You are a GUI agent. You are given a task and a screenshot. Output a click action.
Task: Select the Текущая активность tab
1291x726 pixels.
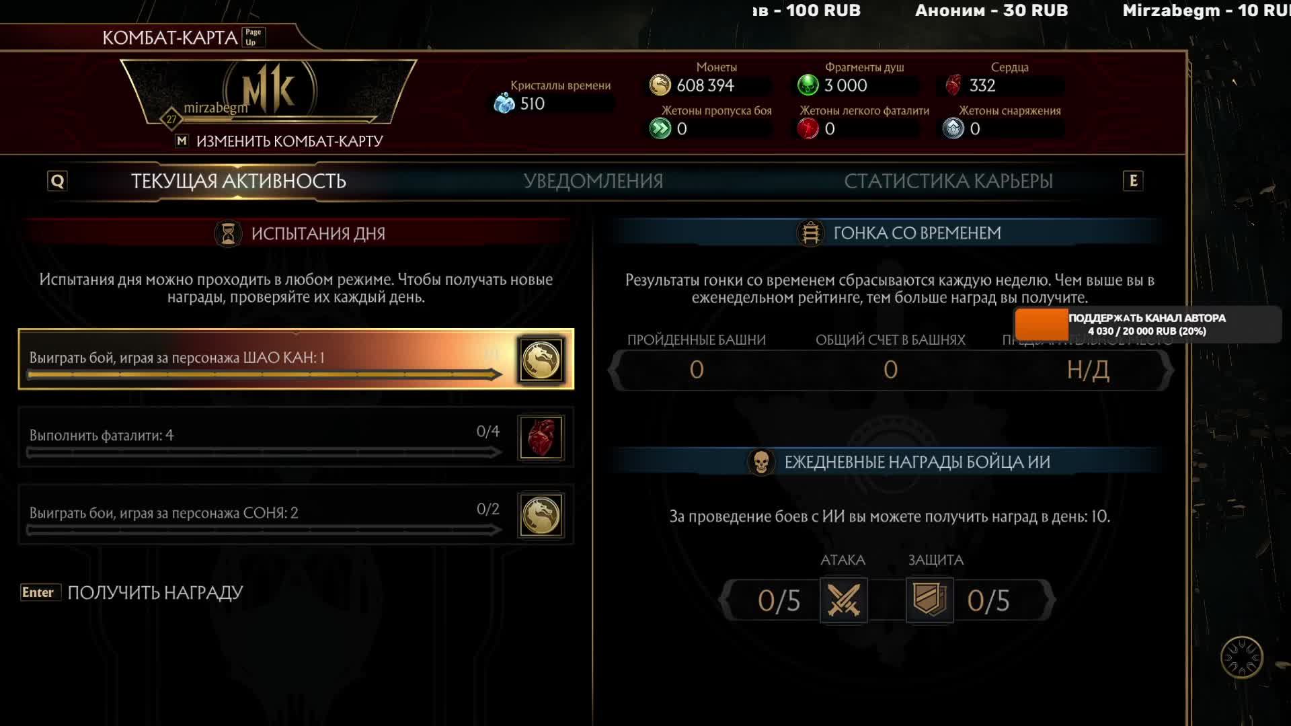(238, 181)
